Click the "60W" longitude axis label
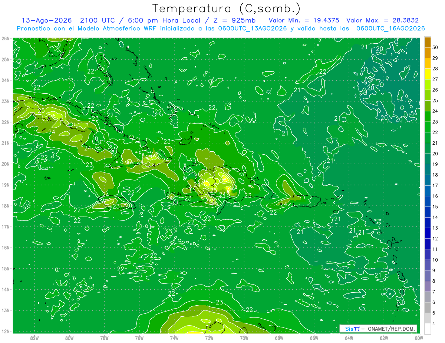Image resolution: width=445 pixels, height=343 pixels. [419, 337]
